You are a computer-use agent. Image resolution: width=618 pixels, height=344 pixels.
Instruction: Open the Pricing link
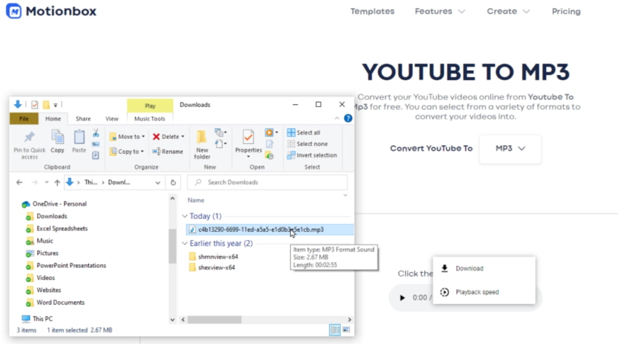(566, 11)
